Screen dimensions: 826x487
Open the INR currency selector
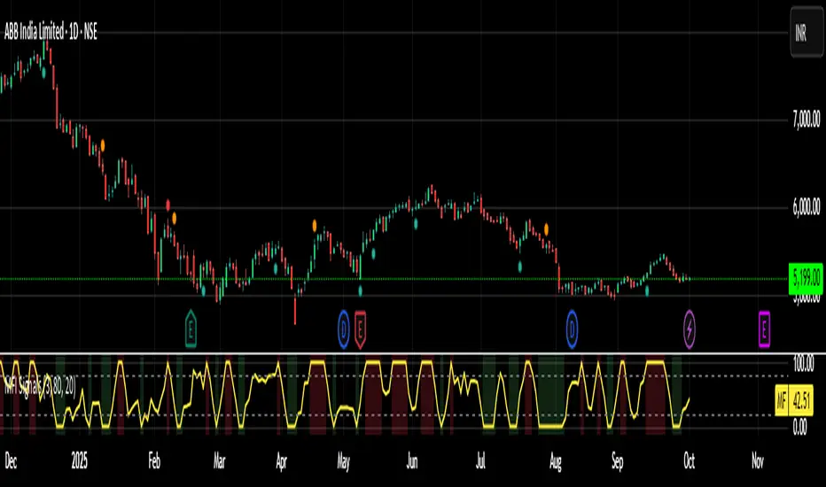click(807, 34)
